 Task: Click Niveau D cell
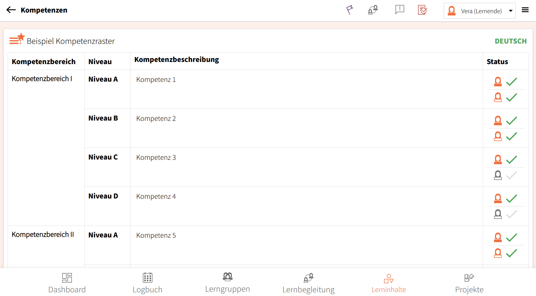(x=107, y=206)
